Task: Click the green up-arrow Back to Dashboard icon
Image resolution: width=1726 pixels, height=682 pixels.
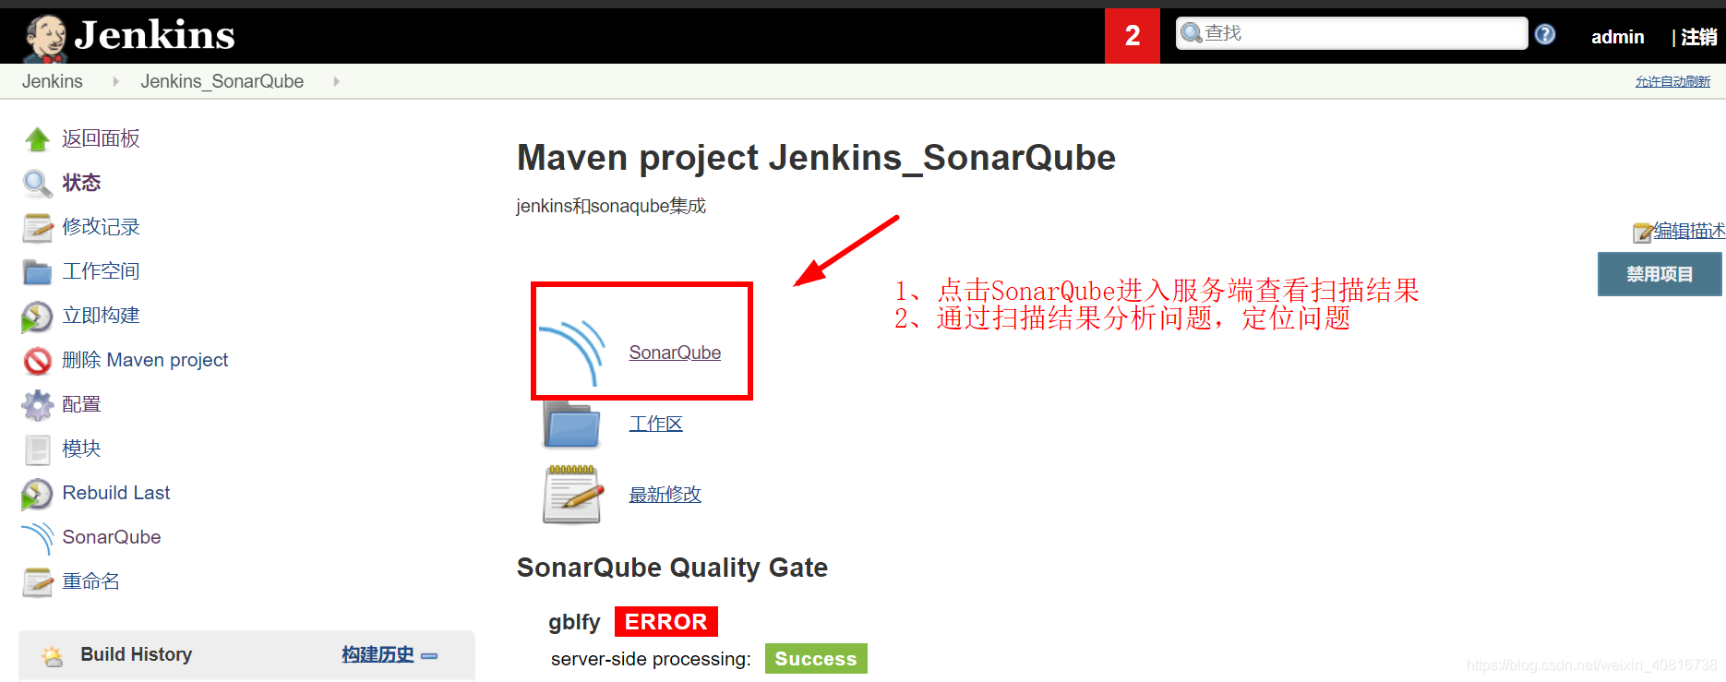Action: (x=37, y=139)
